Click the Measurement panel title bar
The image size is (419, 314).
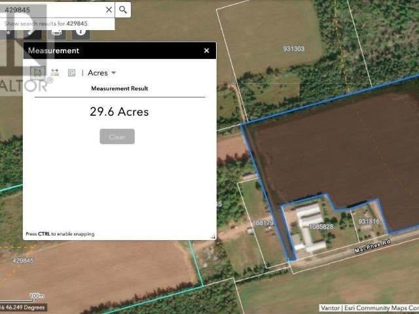pyautogui.click(x=120, y=50)
